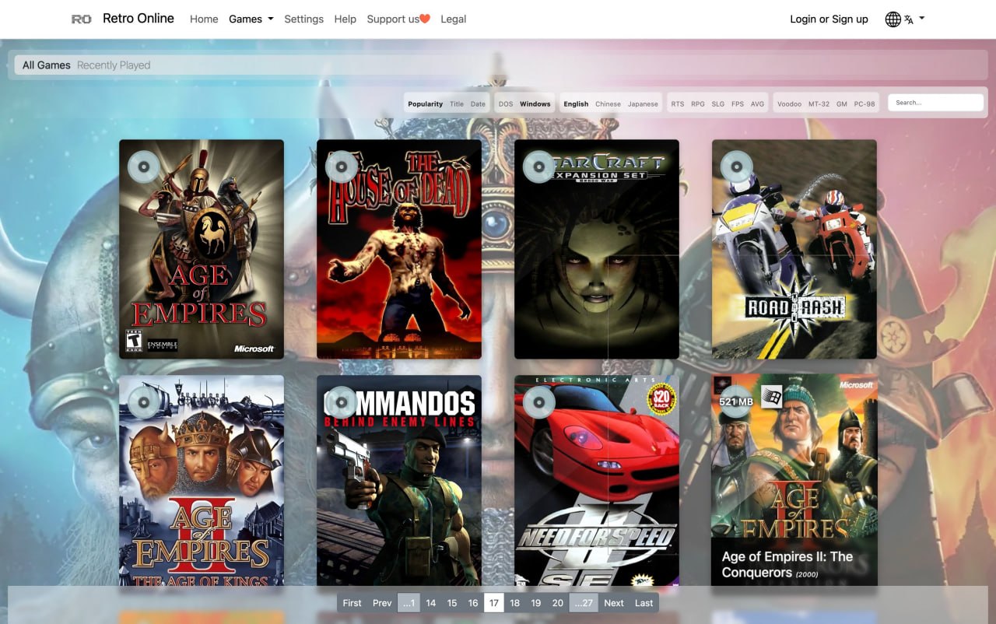Viewport: 996px width, 624px height.
Task: Focus the Search input field
Action: click(x=936, y=103)
